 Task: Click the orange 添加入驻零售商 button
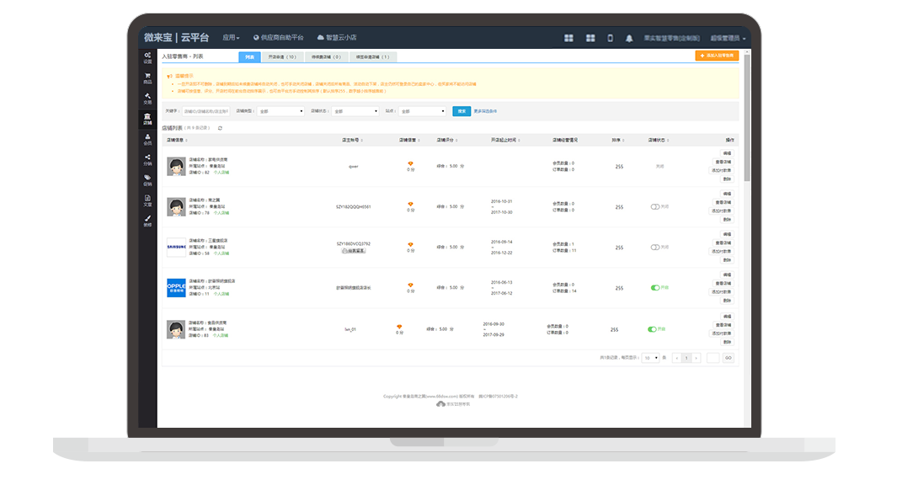click(717, 56)
